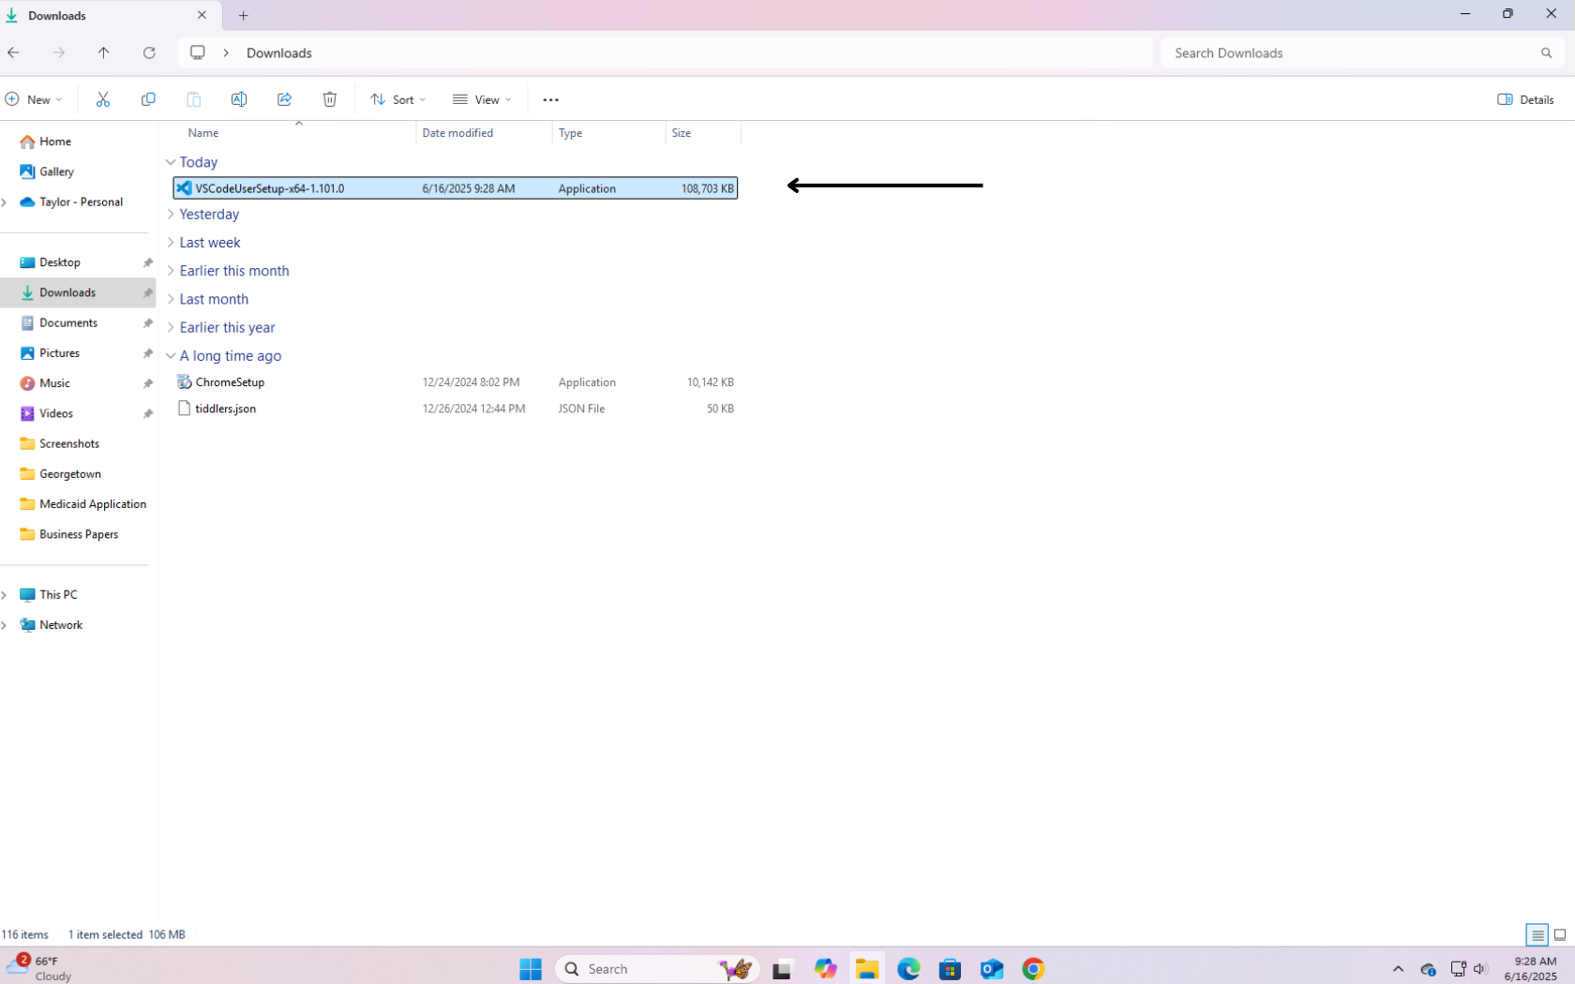Go back with the Back arrow
The image size is (1575, 984).
click(x=13, y=52)
